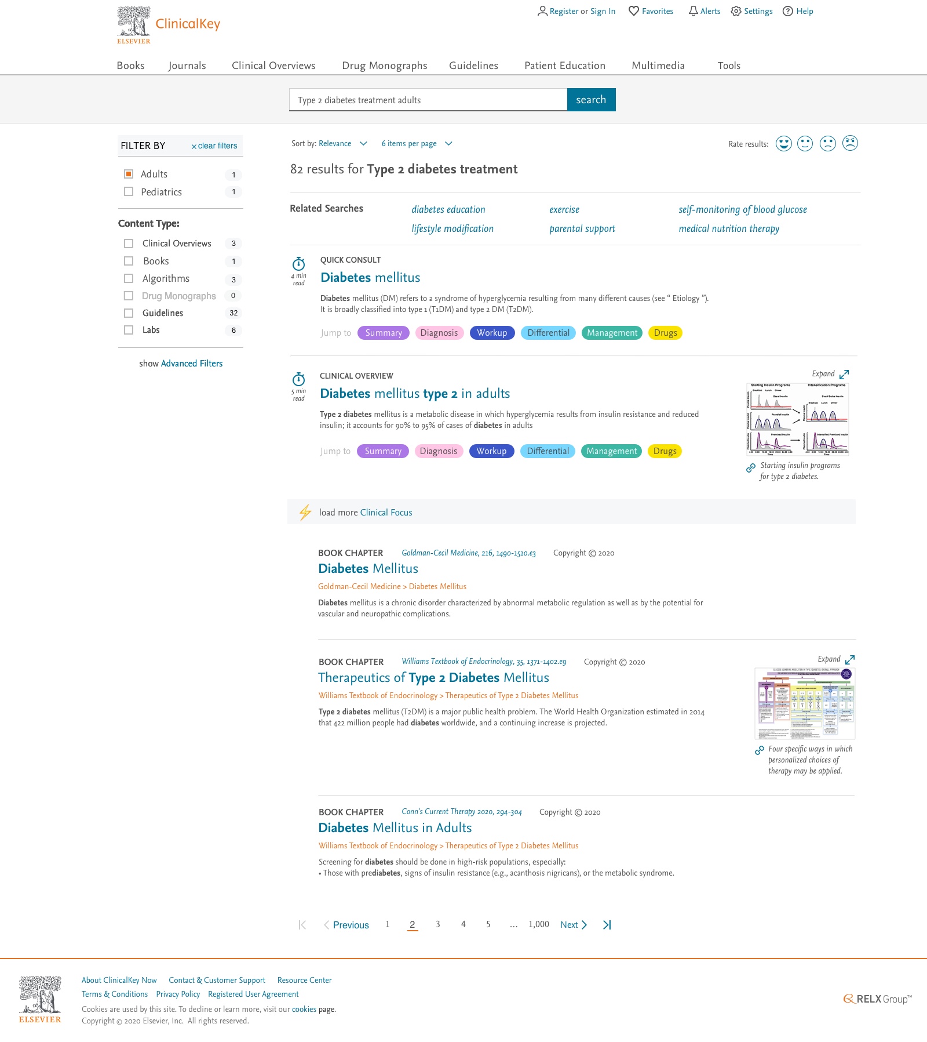
Task: Click the Favorites heart icon
Action: 634,11
